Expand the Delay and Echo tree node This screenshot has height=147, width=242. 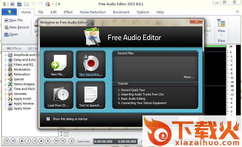[5, 60]
